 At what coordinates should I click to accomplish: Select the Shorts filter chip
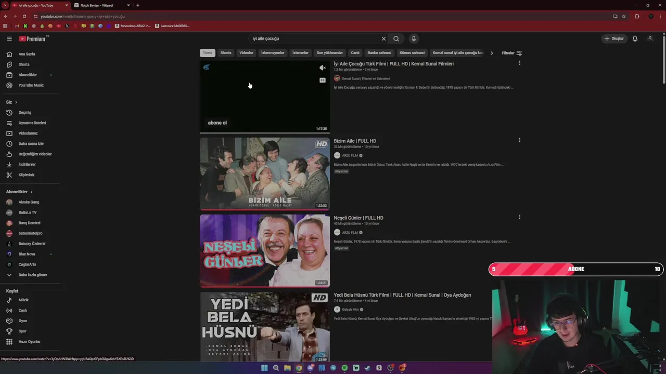pos(226,53)
